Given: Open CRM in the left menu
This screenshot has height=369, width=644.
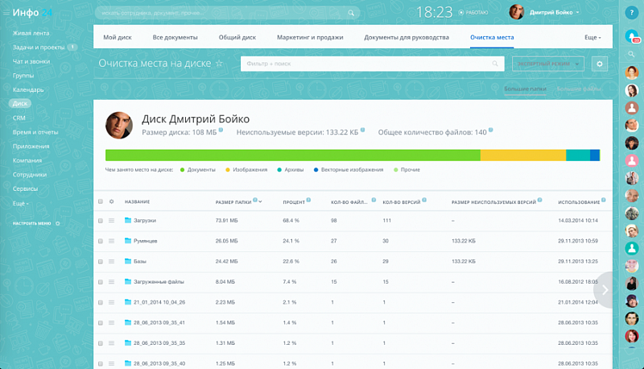Looking at the screenshot, I should 19,118.
